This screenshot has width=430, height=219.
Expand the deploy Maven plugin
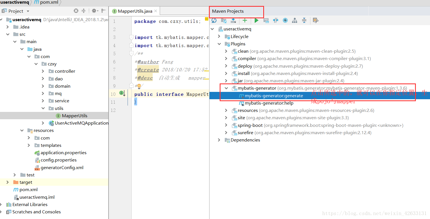pos(226,66)
